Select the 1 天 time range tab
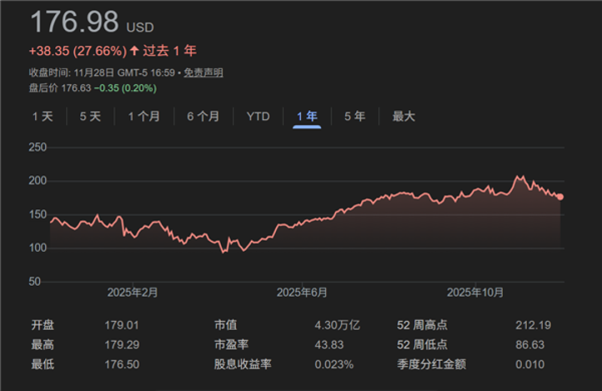This screenshot has height=391, width=602. tap(42, 116)
